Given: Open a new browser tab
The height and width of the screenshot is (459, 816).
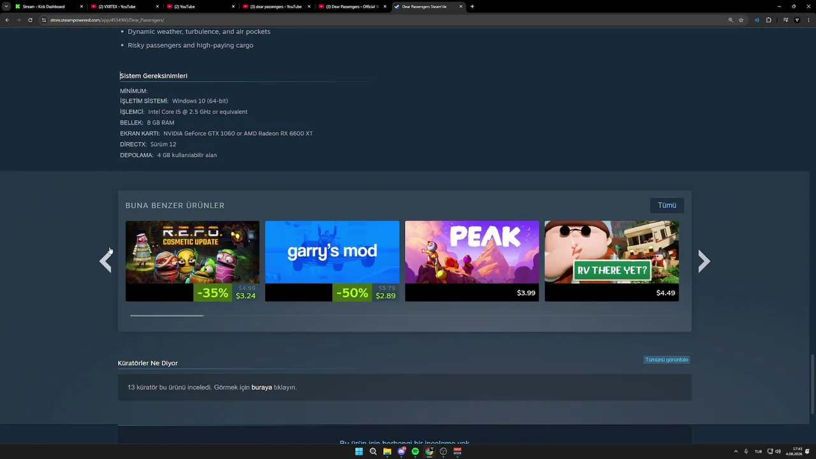Looking at the screenshot, I should [x=472, y=6].
